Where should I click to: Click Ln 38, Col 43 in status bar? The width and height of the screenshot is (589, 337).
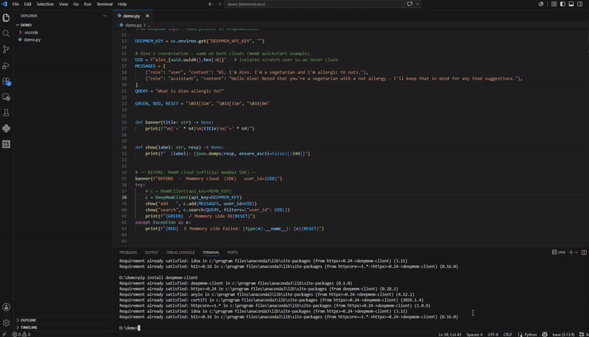pyautogui.click(x=450, y=334)
